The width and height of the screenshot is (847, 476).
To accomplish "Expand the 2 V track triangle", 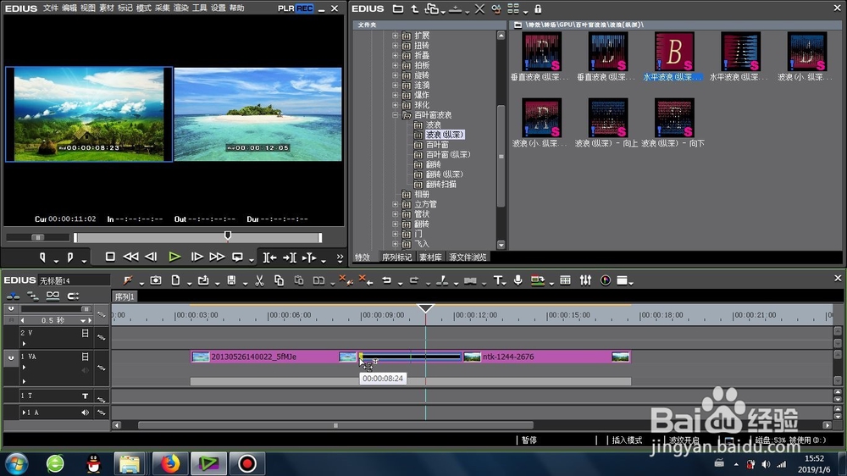I will point(24,344).
